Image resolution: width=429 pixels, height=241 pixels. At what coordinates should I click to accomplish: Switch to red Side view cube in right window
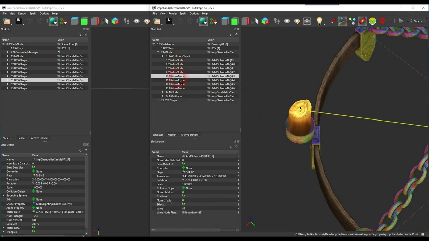245,21
